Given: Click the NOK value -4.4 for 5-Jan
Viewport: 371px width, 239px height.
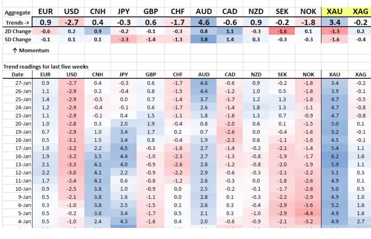Looking at the screenshot, I should tap(308, 213).
